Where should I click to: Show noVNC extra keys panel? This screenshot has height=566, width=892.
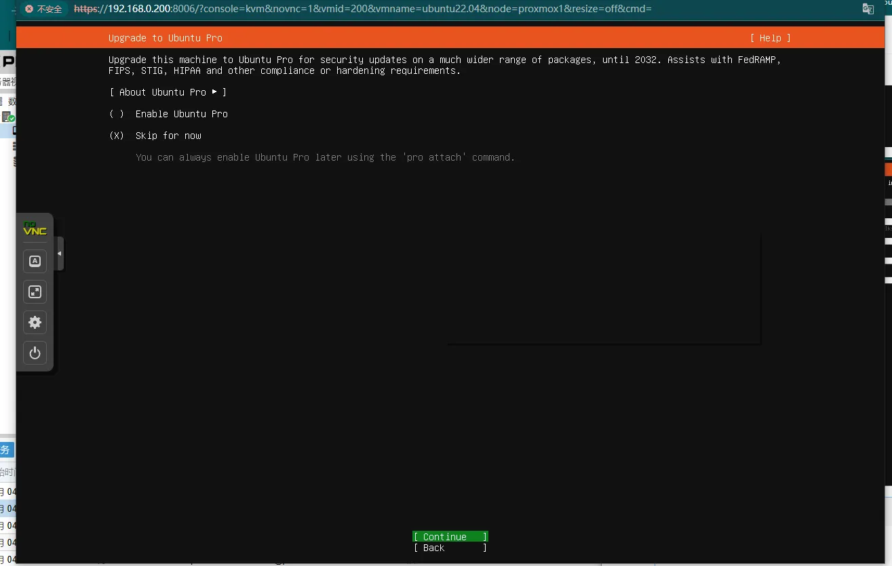tap(35, 261)
